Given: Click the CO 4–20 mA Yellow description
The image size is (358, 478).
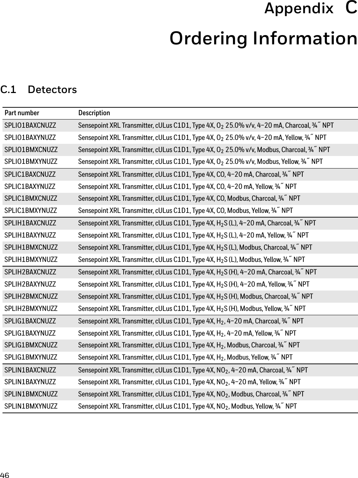Looking at the screenshot, I should (x=187, y=186).
